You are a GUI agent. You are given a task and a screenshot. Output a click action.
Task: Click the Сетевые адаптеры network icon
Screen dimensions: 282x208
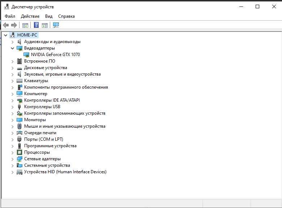point(19,159)
